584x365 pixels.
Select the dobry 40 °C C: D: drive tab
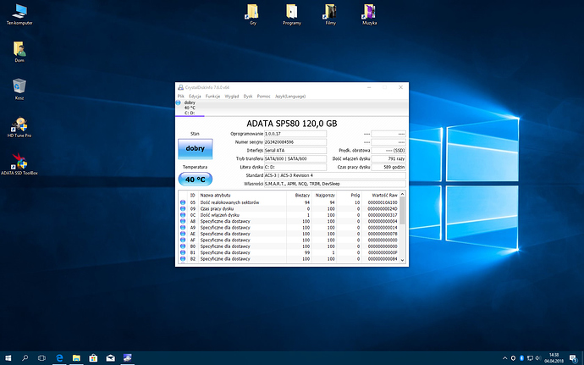click(x=190, y=108)
